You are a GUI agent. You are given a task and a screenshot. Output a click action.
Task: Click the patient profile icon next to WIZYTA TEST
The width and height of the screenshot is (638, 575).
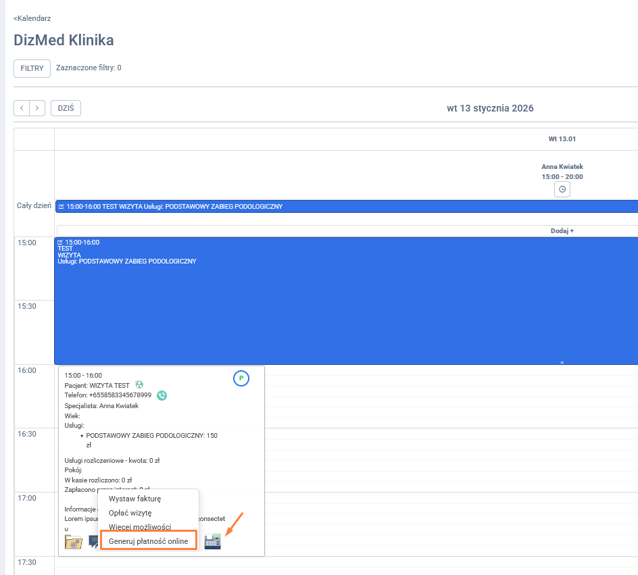[139, 385]
